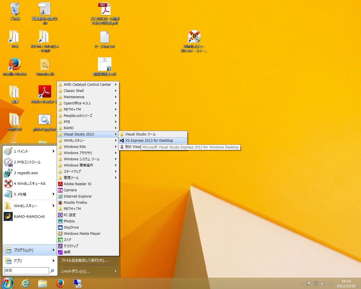Click the volume speaker tray icon

coord(323,284)
